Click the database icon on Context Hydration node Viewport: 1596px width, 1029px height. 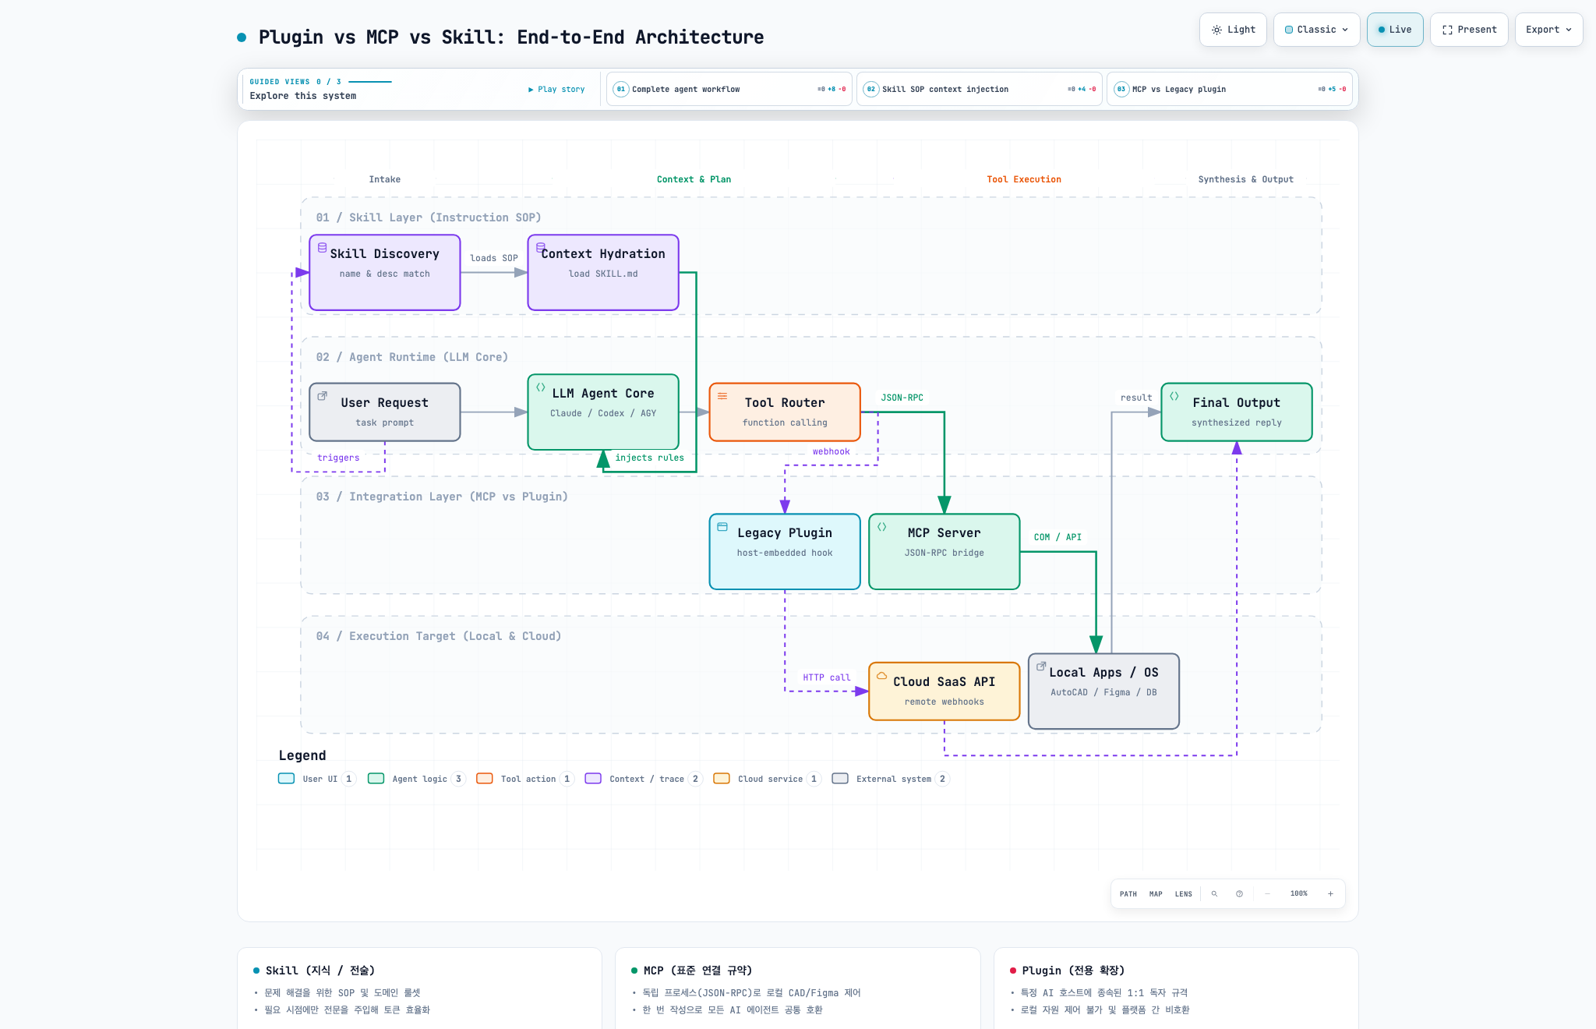coord(540,247)
